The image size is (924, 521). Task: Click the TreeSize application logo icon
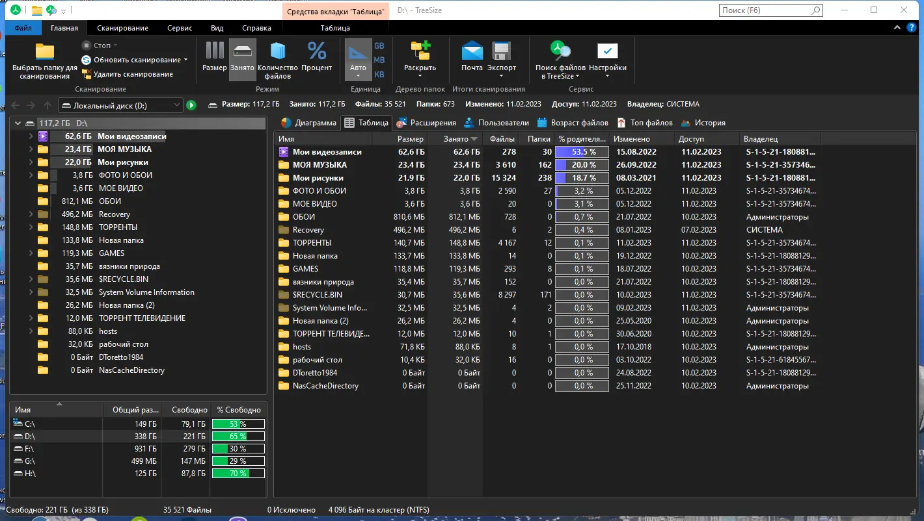pyautogui.click(x=17, y=10)
